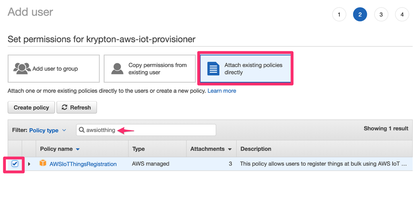Click the orange policy box icon

click(43, 163)
